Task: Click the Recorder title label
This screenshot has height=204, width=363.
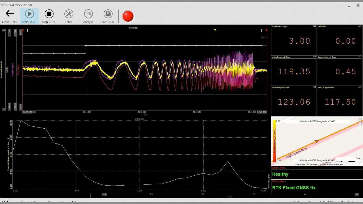Action: 133,28
